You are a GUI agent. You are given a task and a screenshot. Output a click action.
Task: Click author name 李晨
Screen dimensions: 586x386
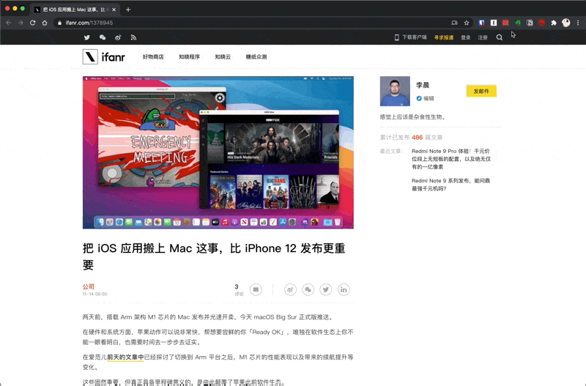pyautogui.click(x=423, y=85)
